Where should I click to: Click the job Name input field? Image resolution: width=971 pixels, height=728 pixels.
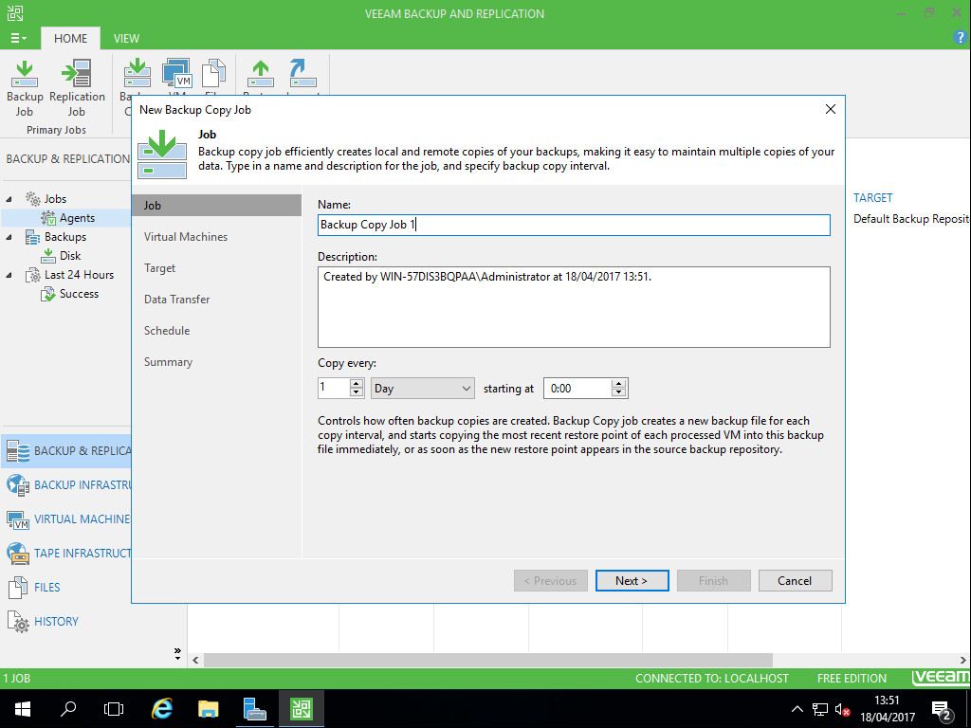tap(574, 225)
